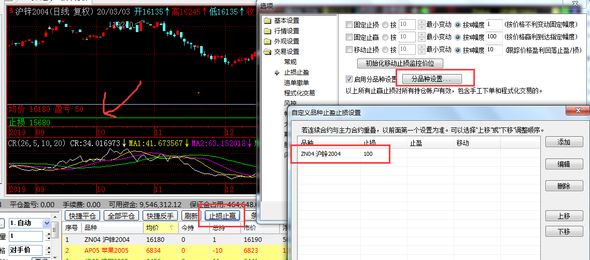This screenshot has width=590, height=260.
Task: Click 止损 column header in custom settings list
Action: tap(384, 143)
